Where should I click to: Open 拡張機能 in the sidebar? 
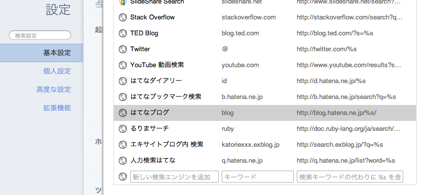57,108
